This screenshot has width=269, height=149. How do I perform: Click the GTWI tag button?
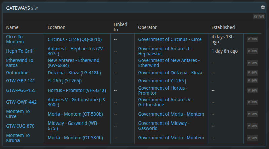(259, 16)
